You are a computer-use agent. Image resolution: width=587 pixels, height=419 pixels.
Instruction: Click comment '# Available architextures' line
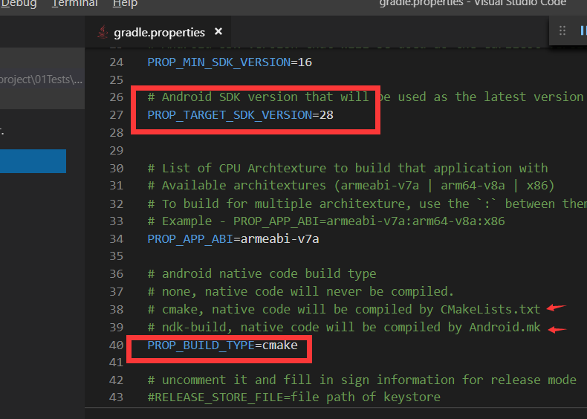[x=351, y=186]
